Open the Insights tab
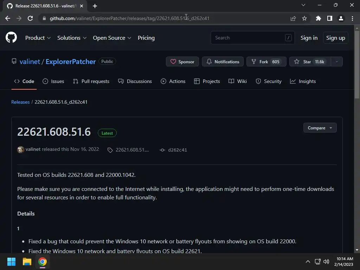Screen dimensions: 360x270 coord(303,81)
